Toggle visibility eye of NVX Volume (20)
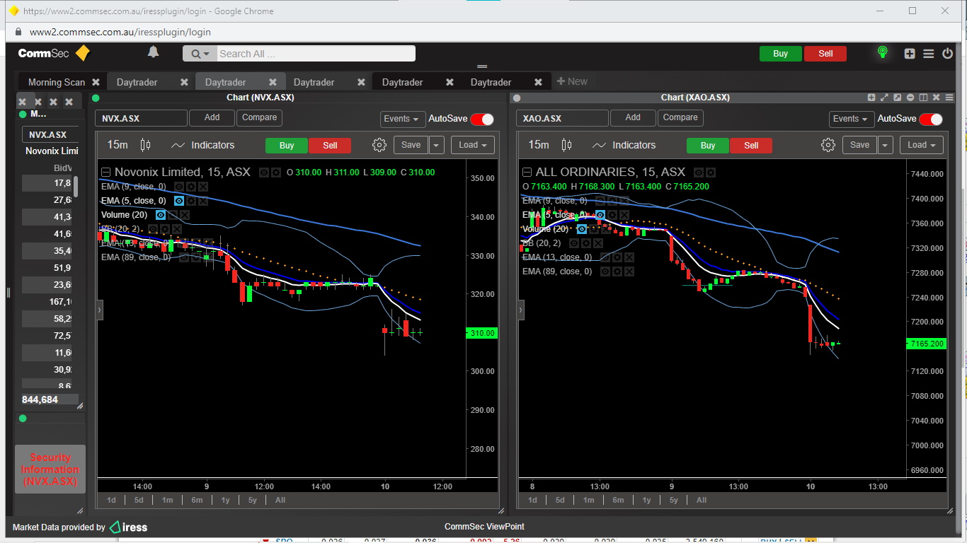 [161, 215]
